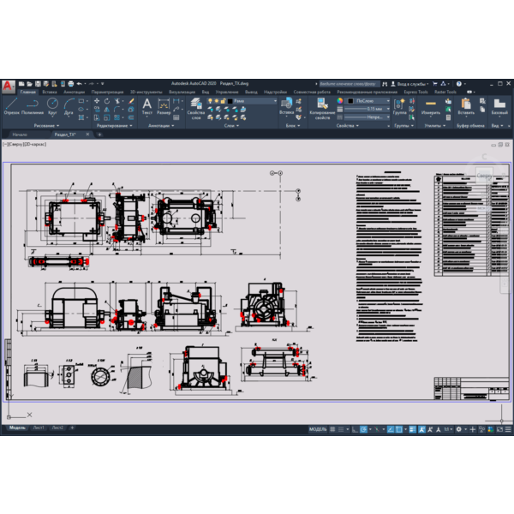Click the Undo arrow in quick access toolbar
514x514 pixels.
pyautogui.click(x=79, y=84)
